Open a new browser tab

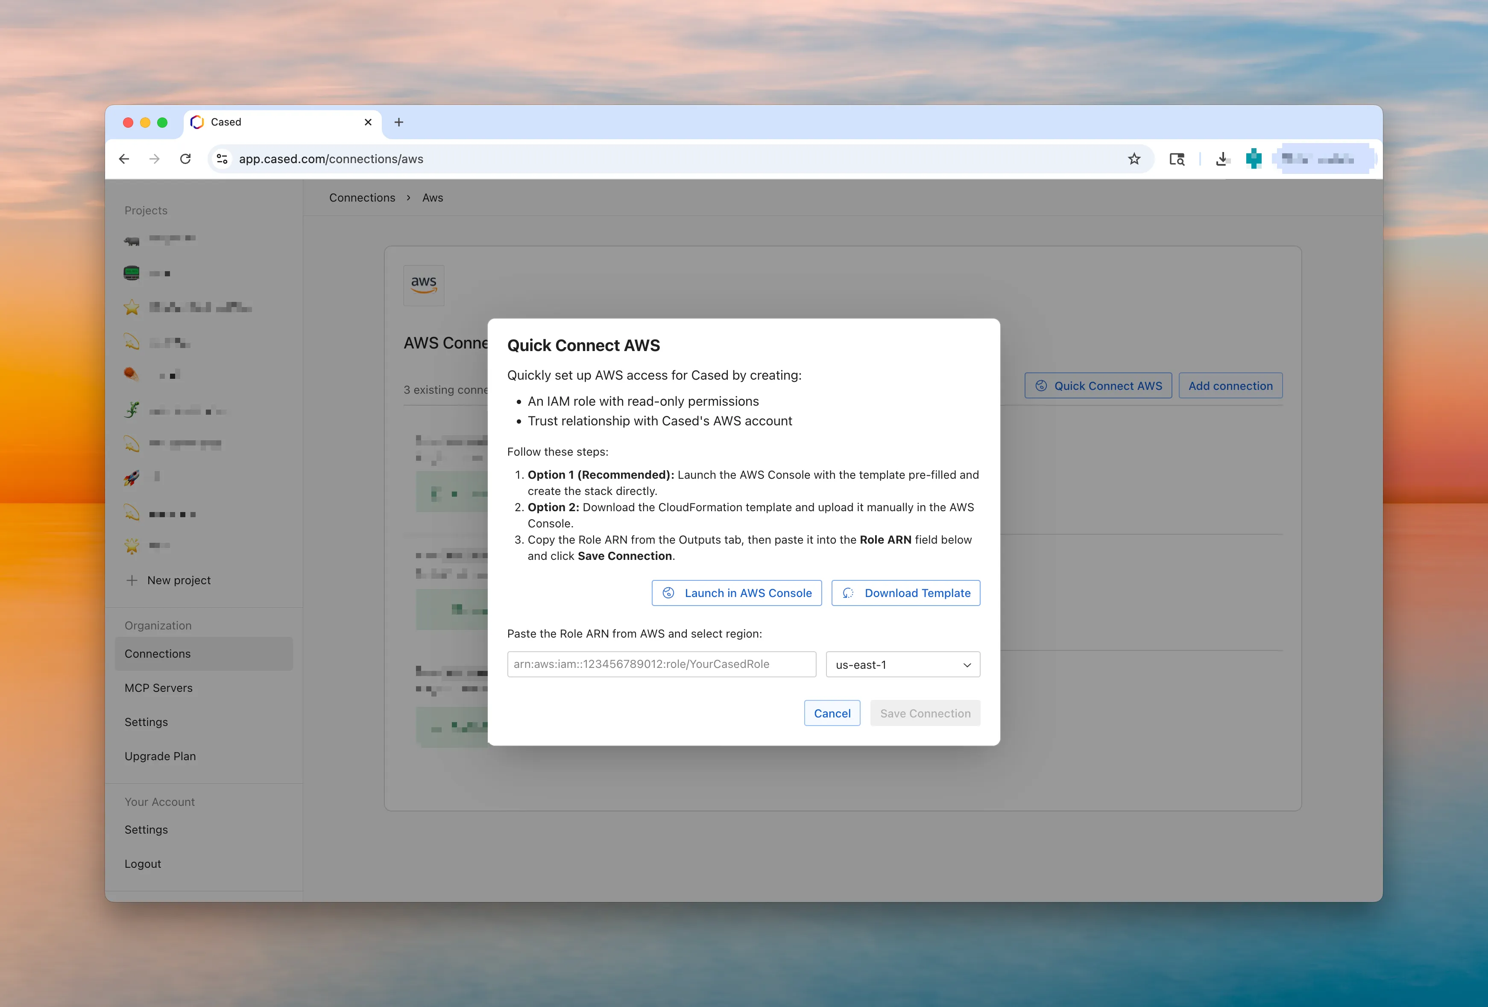click(x=398, y=122)
